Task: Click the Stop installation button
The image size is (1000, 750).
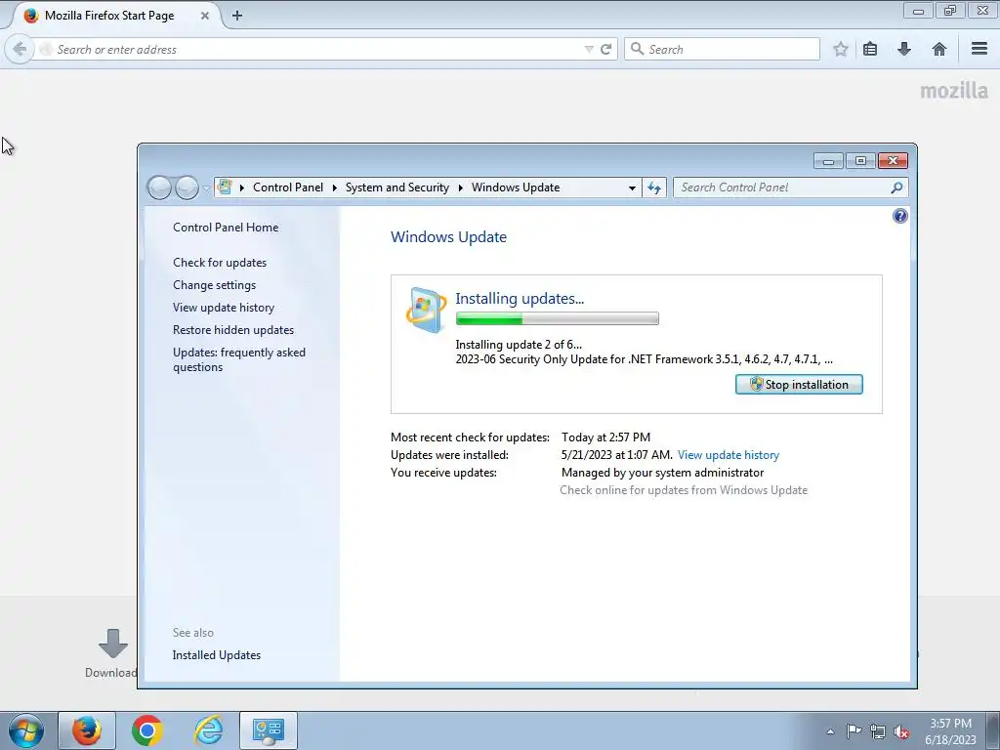Action: [x=799, y=384]
